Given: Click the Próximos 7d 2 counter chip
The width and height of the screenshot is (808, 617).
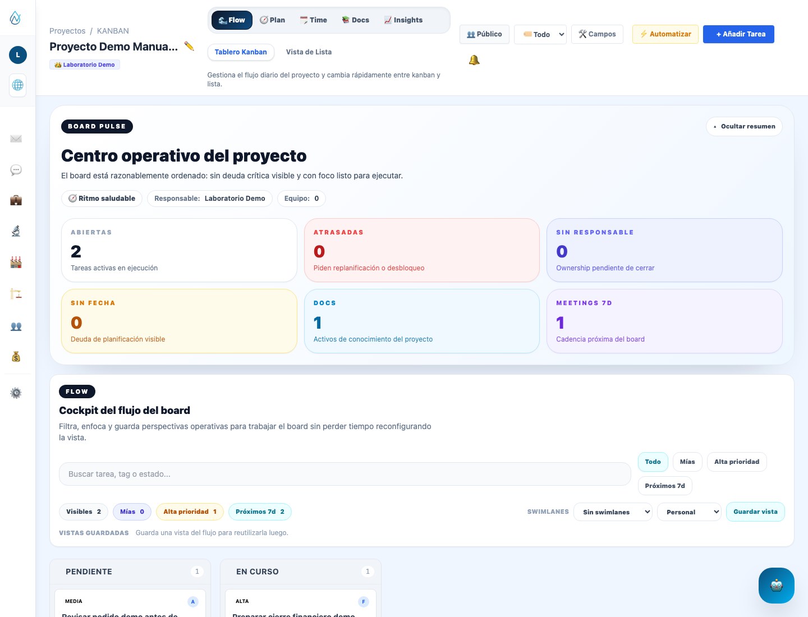Looking at the screenshot, I should [260, 512].
